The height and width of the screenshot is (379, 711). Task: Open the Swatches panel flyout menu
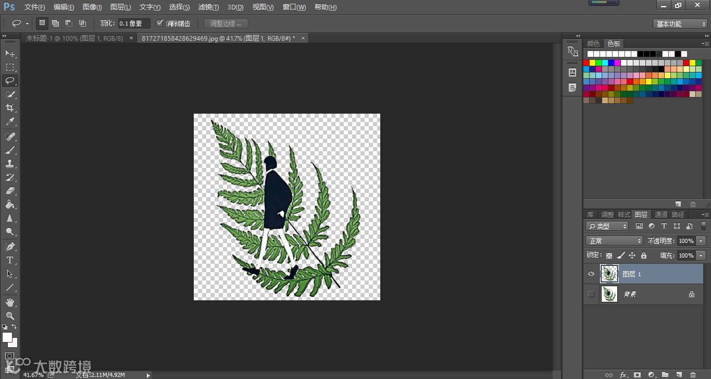706,43
